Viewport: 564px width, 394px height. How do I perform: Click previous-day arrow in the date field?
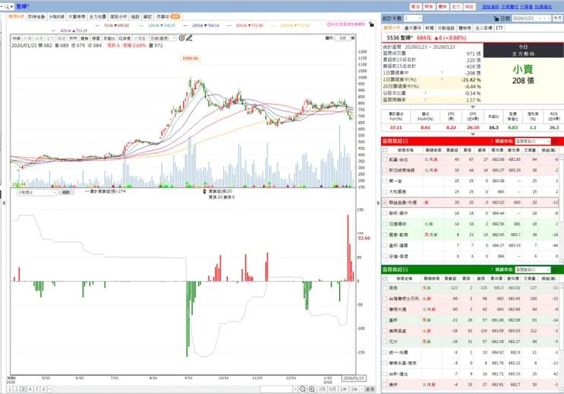pos(545,18)
